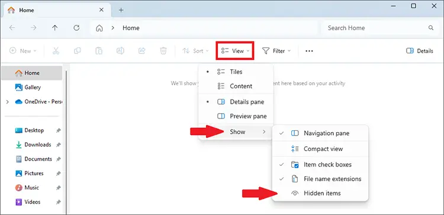Click the breadcrumb chevron before Home
Screen dimensions: 444x215
click(x=112, y=28)
